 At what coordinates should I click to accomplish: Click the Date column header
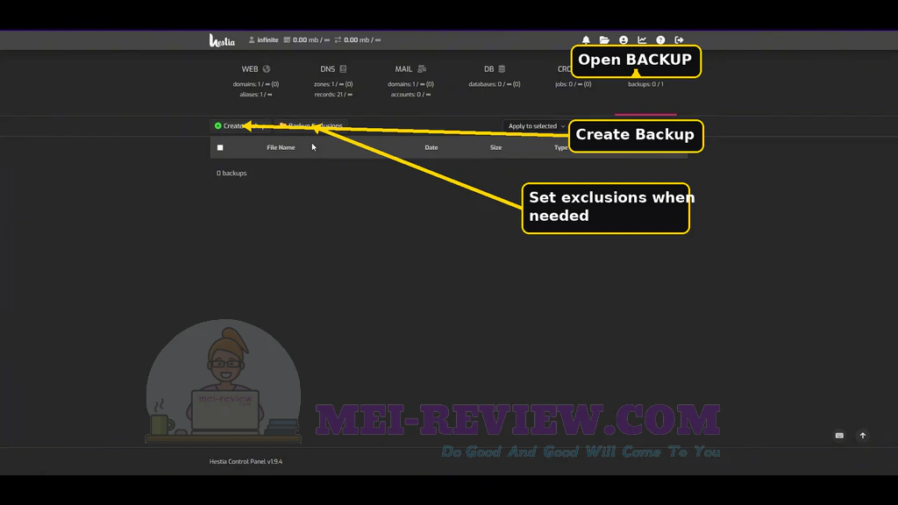point(431,147)
